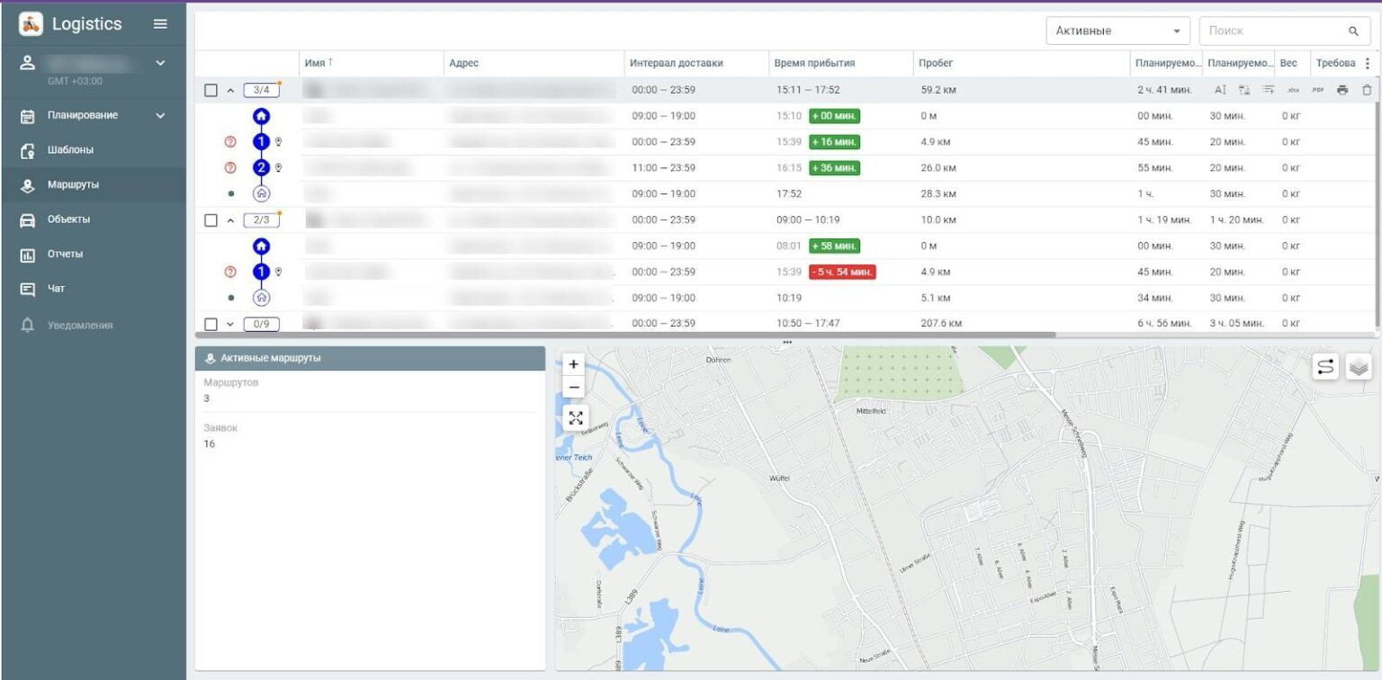Viewport: 1382px width, 680px height.
Task: Export first route as PDF
Action: coord(1318,90)
